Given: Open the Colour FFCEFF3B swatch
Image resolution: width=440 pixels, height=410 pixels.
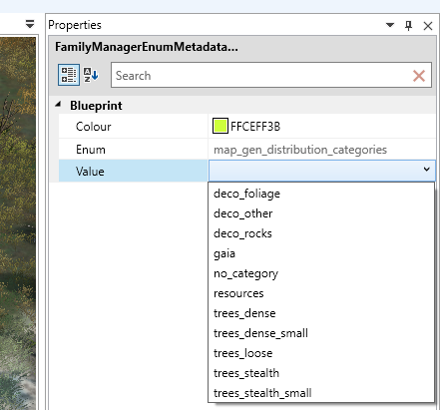Looking at the screenshot, I should (220, 127).
